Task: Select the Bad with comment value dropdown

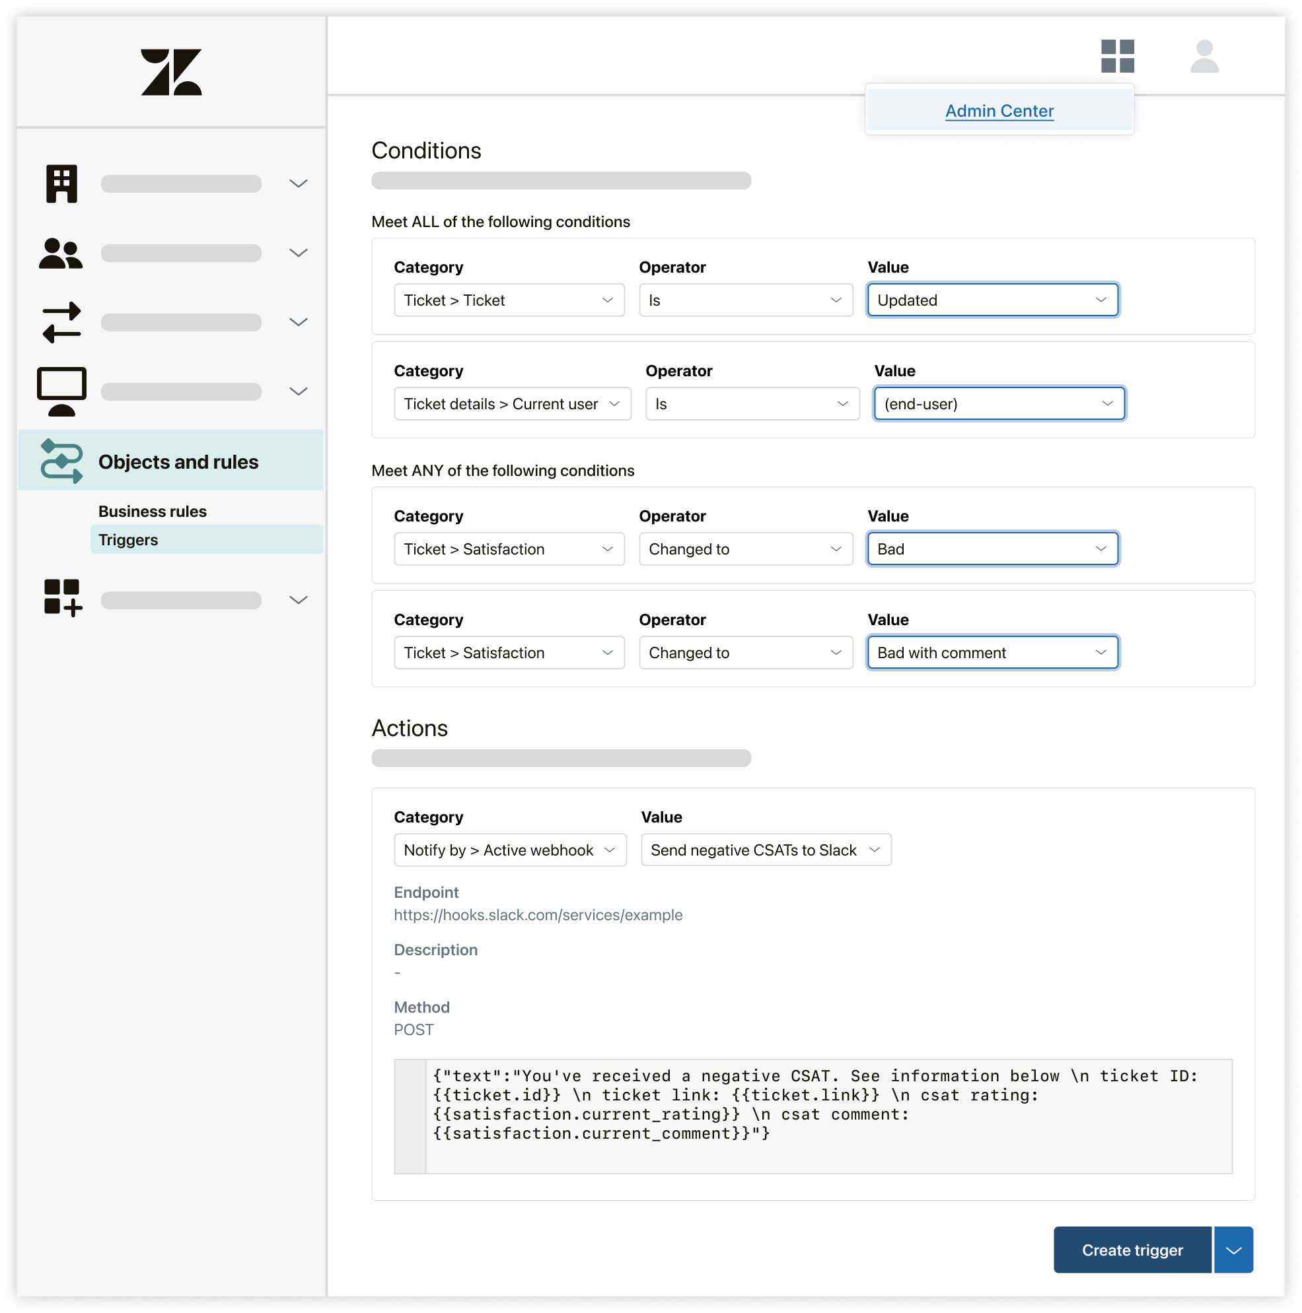Action: pos(992,652)
